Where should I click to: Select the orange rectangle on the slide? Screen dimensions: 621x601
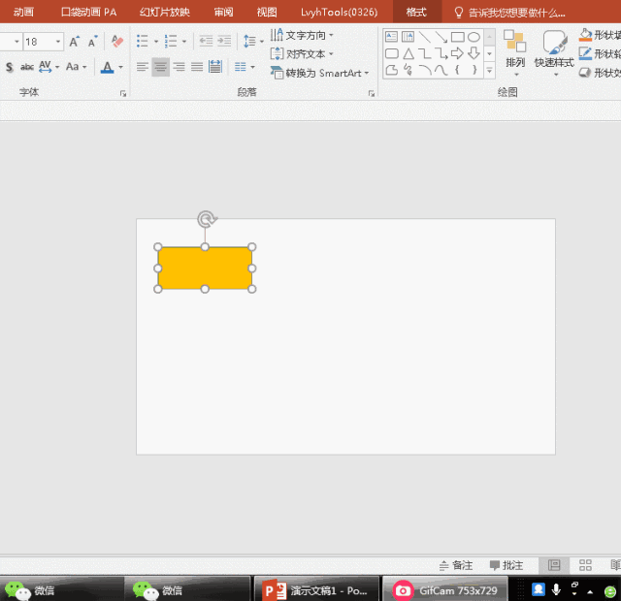pyautogui.click(x=205, y=268)
